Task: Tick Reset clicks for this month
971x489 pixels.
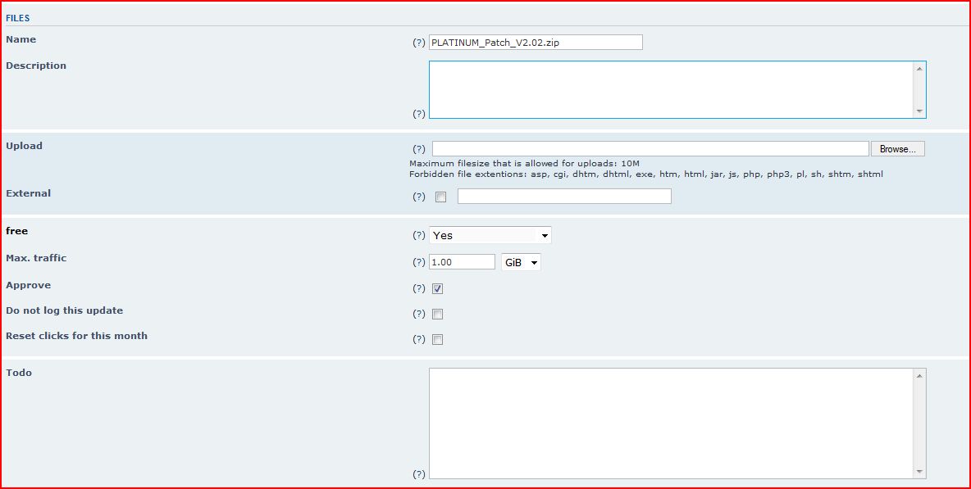Action: click(x=438, y=339)
